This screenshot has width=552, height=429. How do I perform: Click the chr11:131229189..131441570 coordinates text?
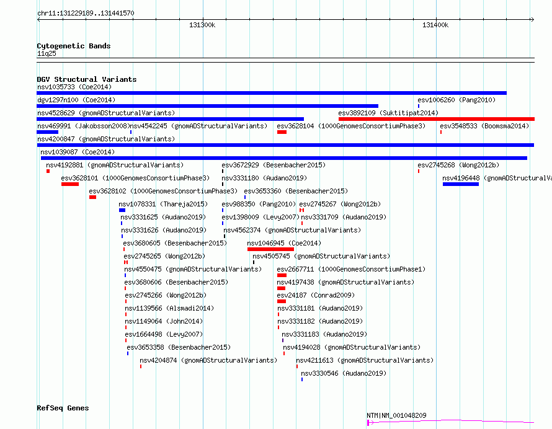tap(86, 13)
